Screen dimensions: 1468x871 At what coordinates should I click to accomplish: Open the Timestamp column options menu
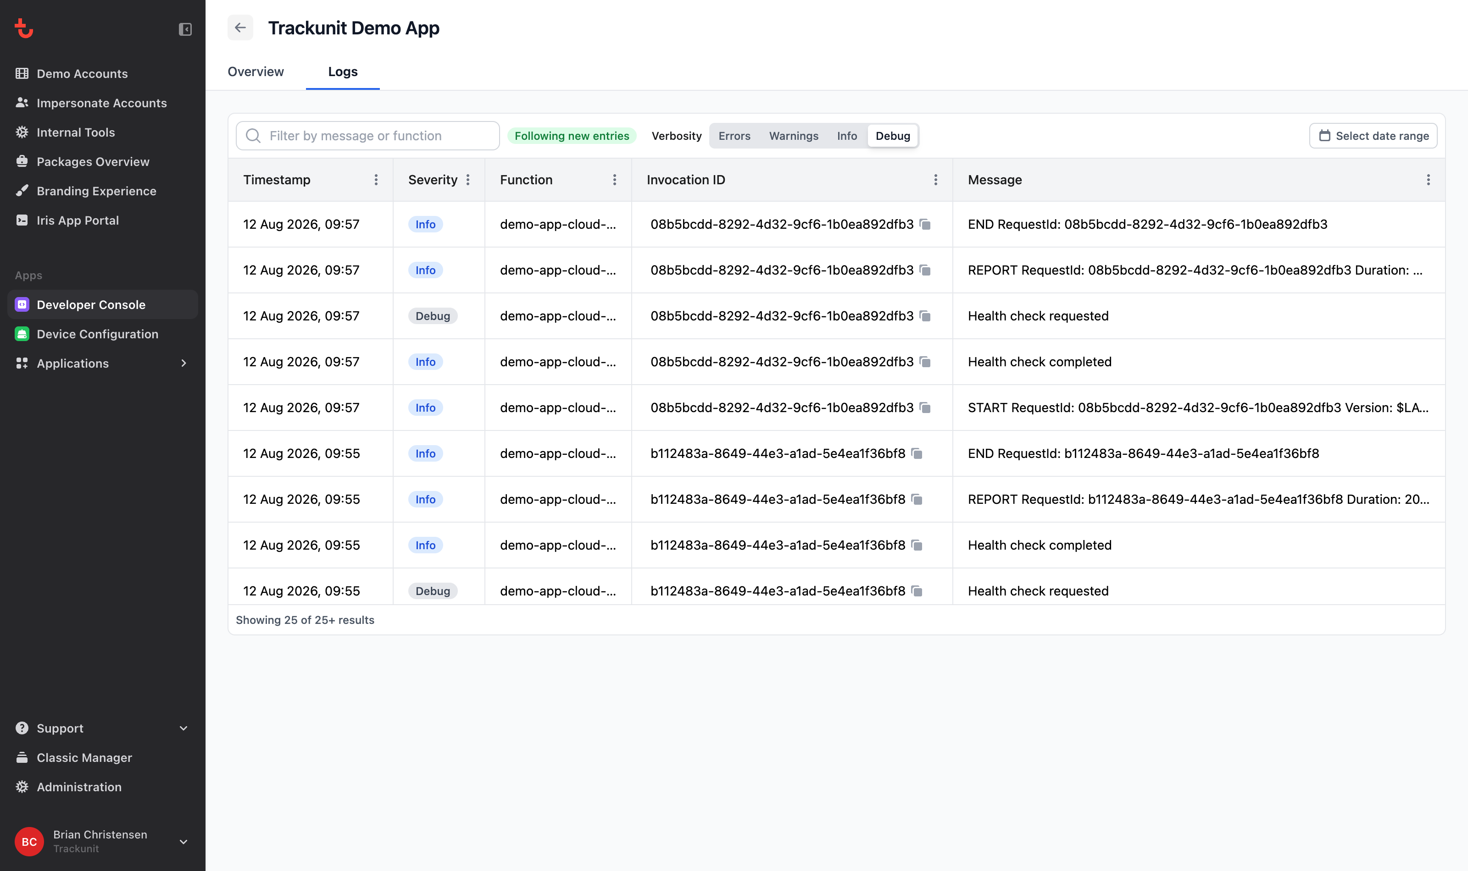click(376, 180)
